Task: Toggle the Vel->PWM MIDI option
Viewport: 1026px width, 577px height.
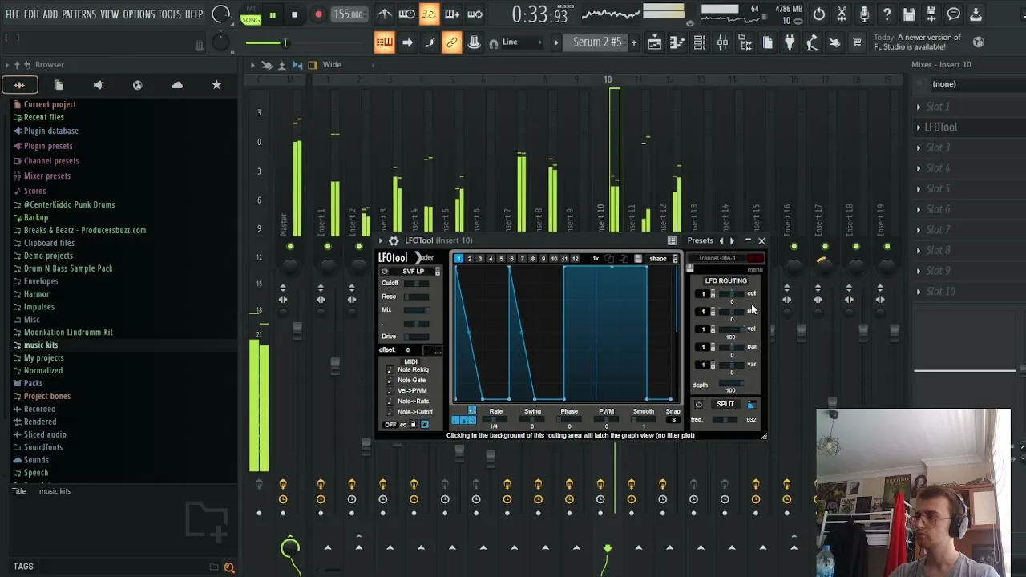Action: pos(390,390)
